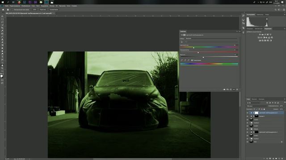Click the Home icon in options bar
Viewport: 286px width, 160px height.
tap(3, 10)
